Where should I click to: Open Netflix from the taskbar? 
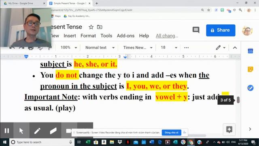click(x=128, y=142)
